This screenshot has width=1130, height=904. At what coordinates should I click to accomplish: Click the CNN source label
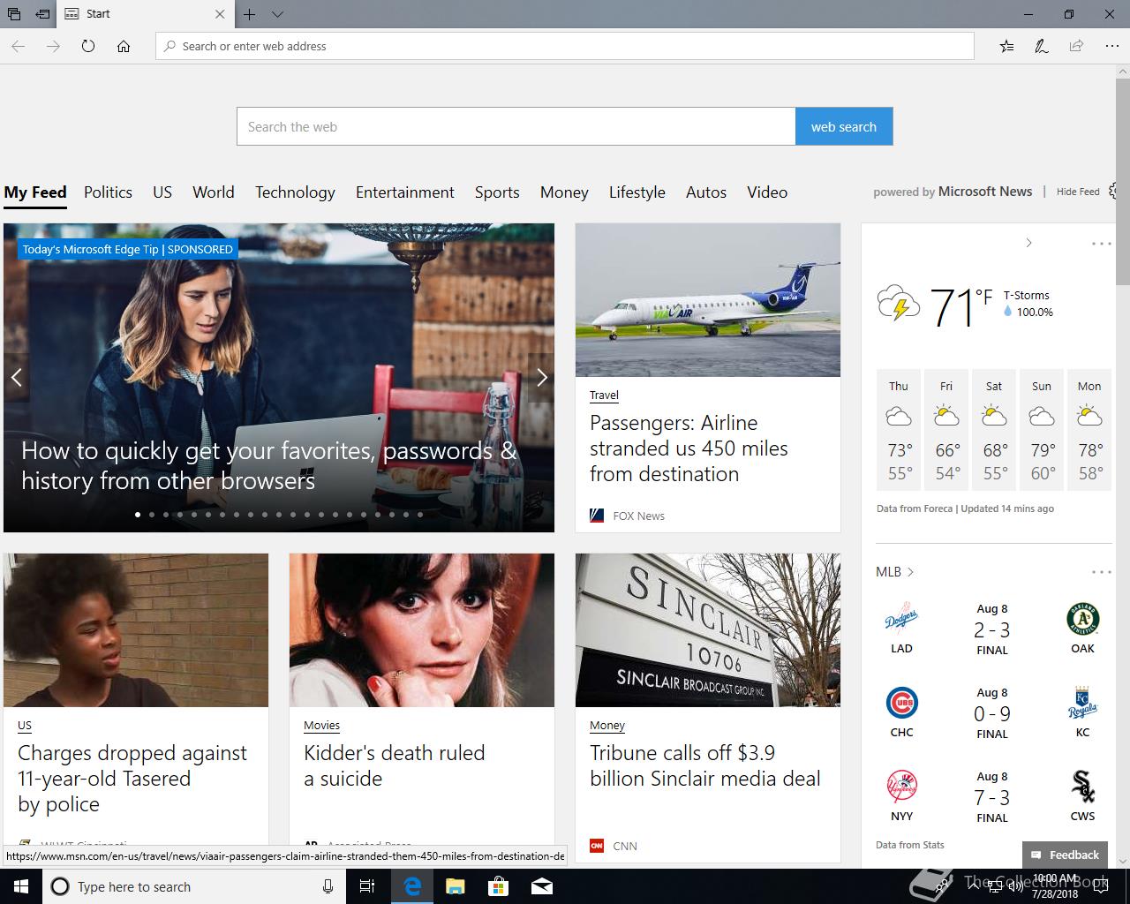625,846
